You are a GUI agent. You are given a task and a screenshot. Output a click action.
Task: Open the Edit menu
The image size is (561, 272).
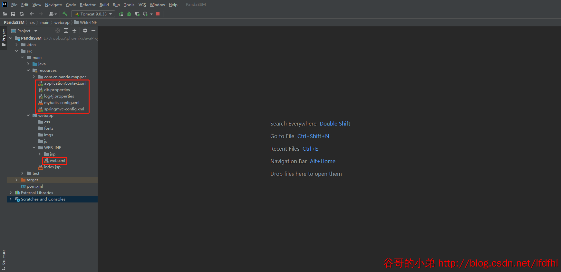25,5
